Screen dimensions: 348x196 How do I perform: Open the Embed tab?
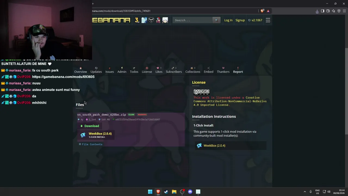coord(209,70)
